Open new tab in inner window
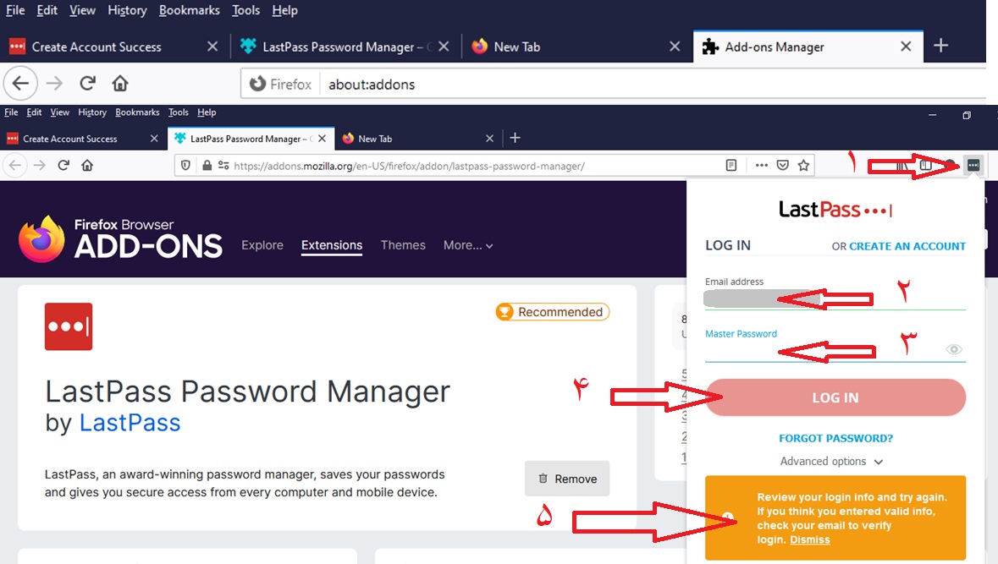This screenshot has height=564, width=998. pyautogui.click(x=515, y=138)
